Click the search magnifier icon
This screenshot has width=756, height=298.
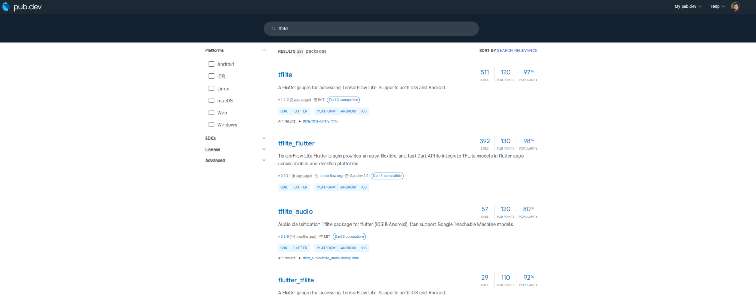coord(273,29)
